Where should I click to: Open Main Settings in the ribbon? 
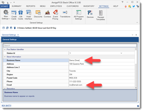[x=6, y=15]
